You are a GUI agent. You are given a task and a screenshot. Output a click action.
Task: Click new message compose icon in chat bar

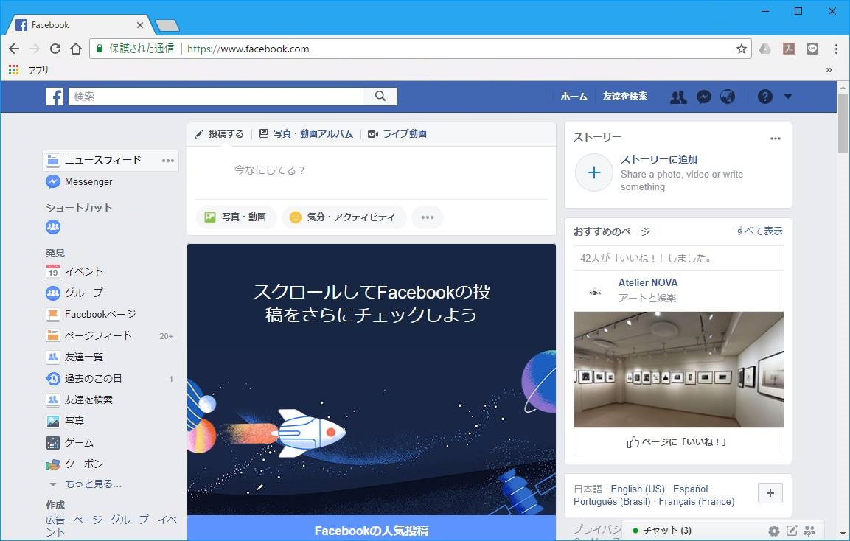(x=792, y=531)
